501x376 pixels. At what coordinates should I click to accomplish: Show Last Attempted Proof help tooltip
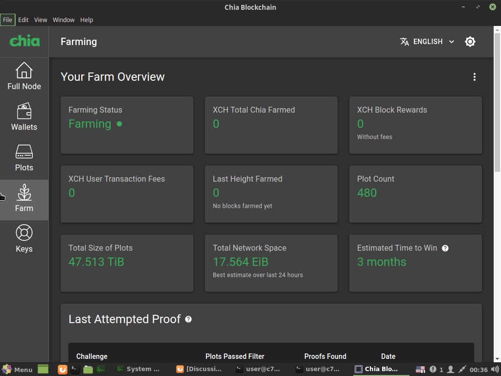[188, 319]
